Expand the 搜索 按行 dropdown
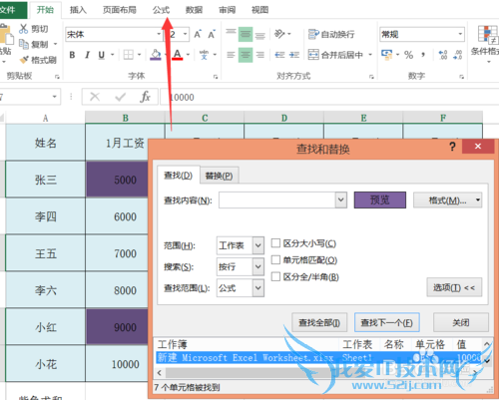Image resolution: width=499 pixels, height=400 pixels. pyautogui.click(x=258, y=266)
